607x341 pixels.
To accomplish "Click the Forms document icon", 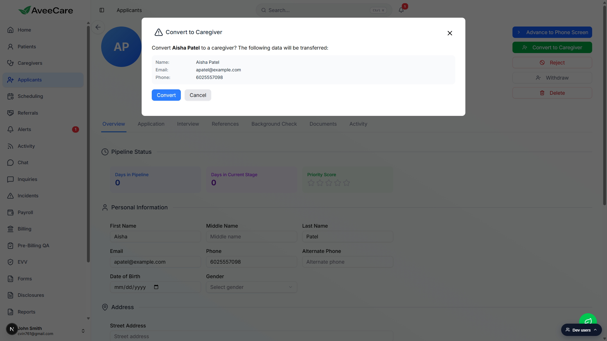I will tap(10, 279).
